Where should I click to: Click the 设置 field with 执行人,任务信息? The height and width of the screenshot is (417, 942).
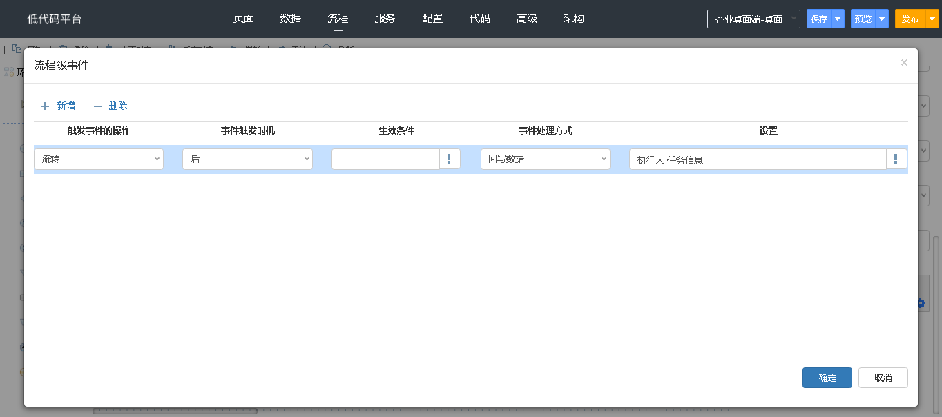(757, 159)
